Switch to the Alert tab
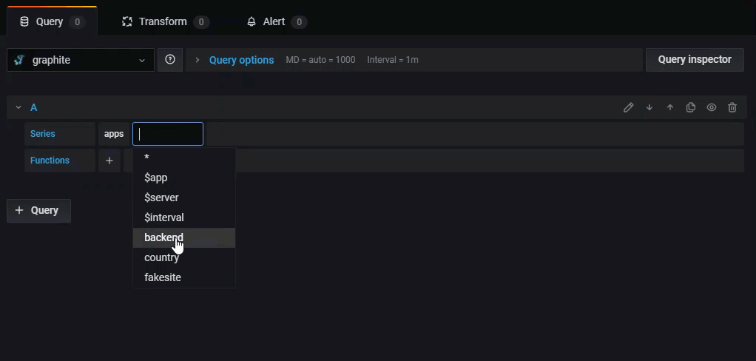This screenshot has height=361, width=756. (x=275, y=21)
